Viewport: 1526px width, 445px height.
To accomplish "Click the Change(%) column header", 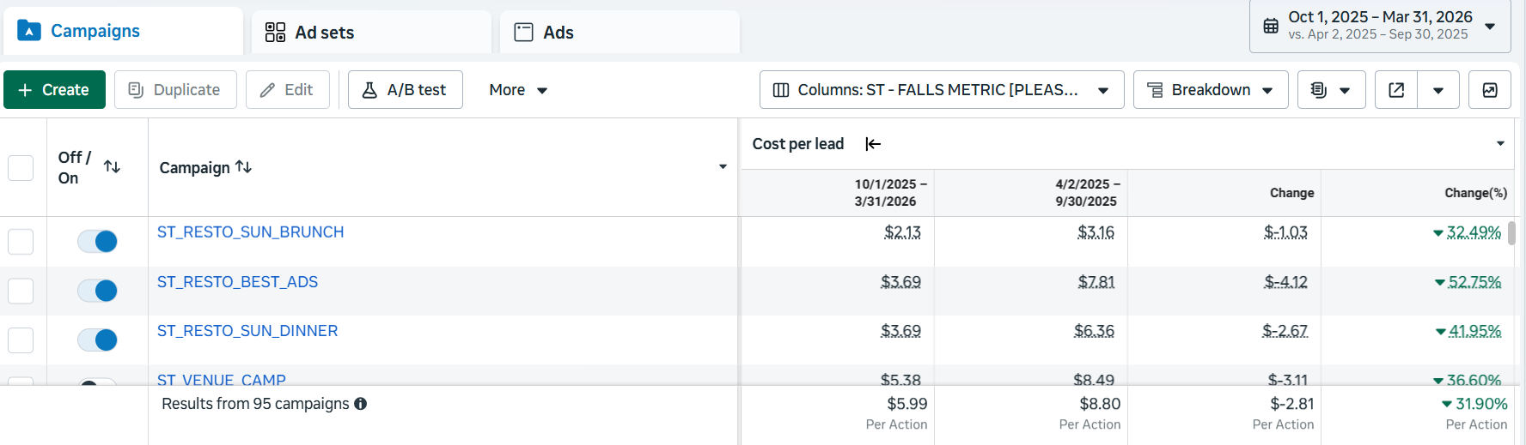I will [x=1475, y=193].
